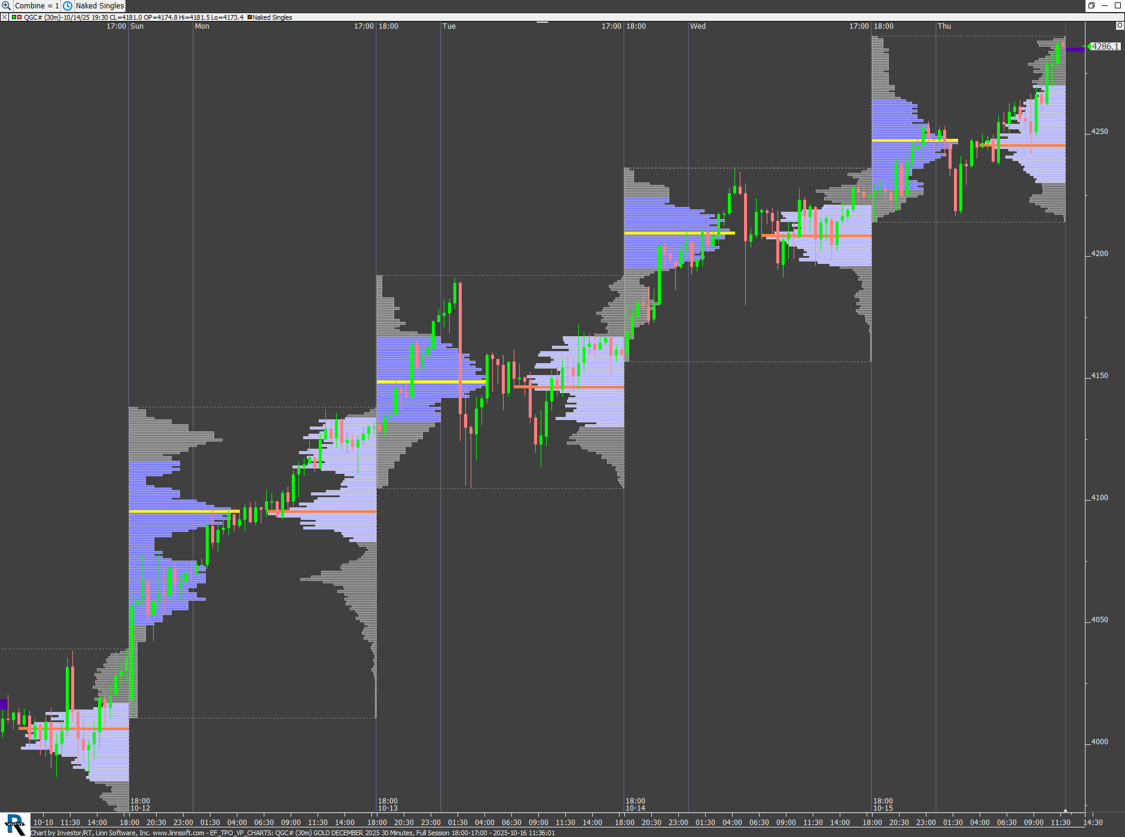Click the small O button above price scale

pyautogui.click(x=1120, y=26)
